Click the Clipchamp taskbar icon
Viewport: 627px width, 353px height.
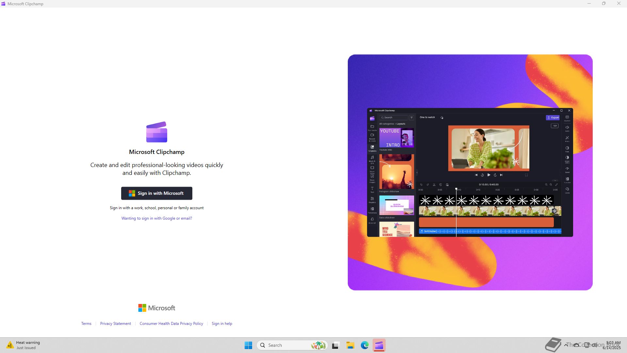[x=379, y=345]
